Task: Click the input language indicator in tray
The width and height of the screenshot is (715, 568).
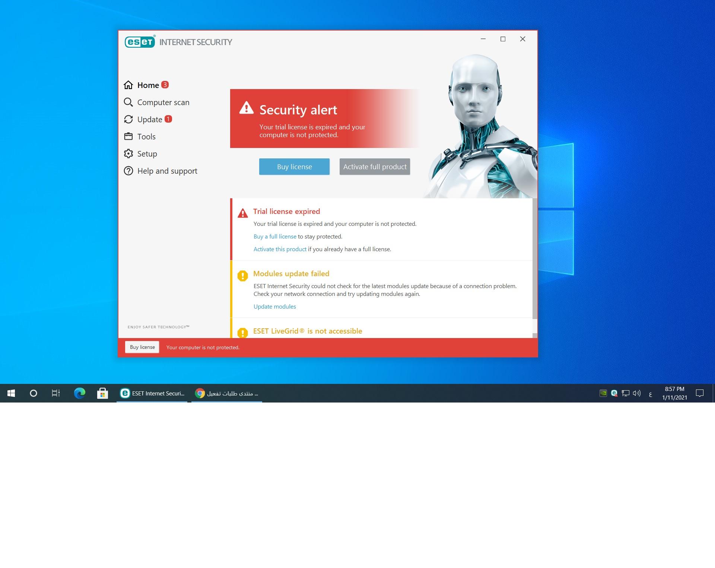Action: (650, 394)
